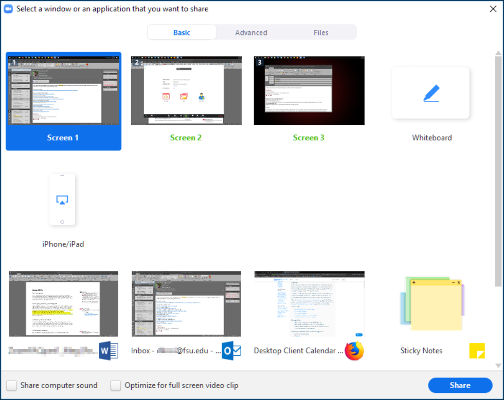Select the Basic tab
504x400 pixels.
(182, 32)
